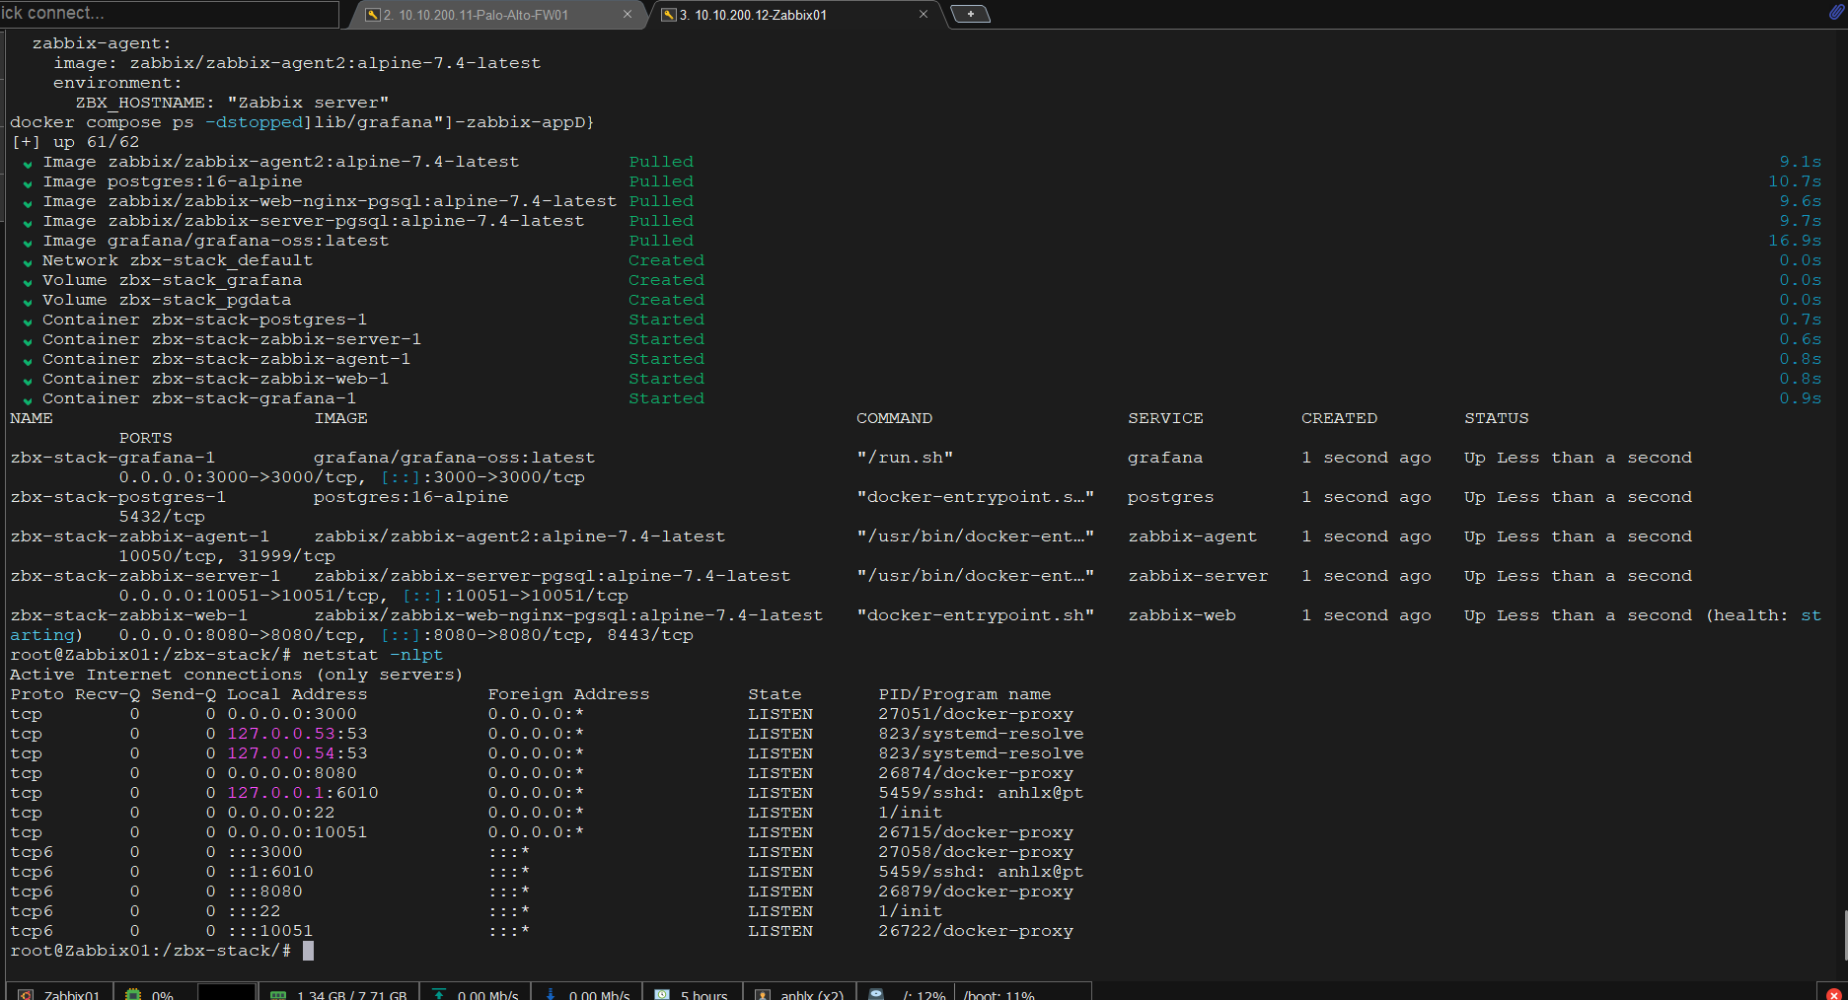Close the Zabbix01 session tab
The image size is (1848, 1000).
(x=924, y=14)
